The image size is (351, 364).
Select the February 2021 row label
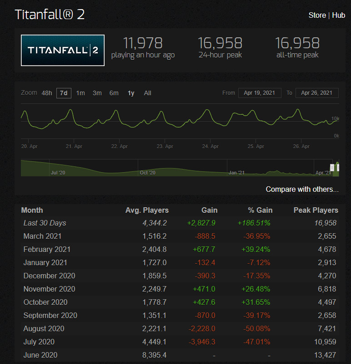tap(47, 249)
